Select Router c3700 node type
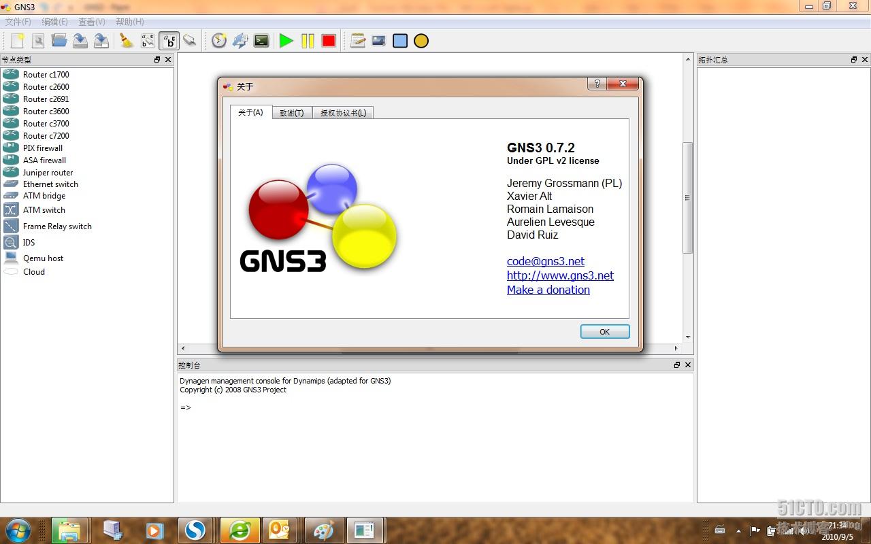Image resolution: width=871 pixels, height=544 pixels. tap(46, 124)
